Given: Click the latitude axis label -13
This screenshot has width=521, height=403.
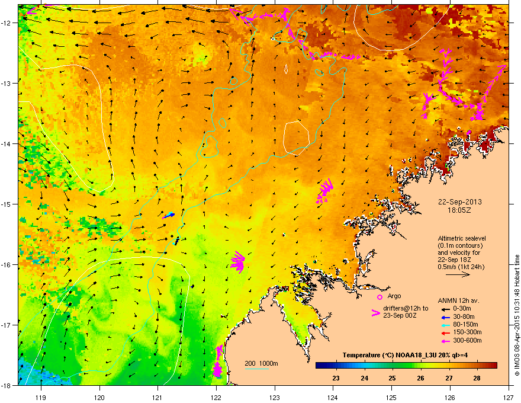Looking at the screenshot, I should 6,83.
